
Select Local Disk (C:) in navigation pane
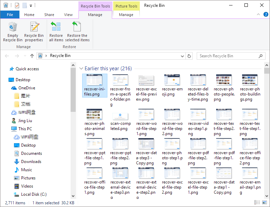[x=34, y=194]
